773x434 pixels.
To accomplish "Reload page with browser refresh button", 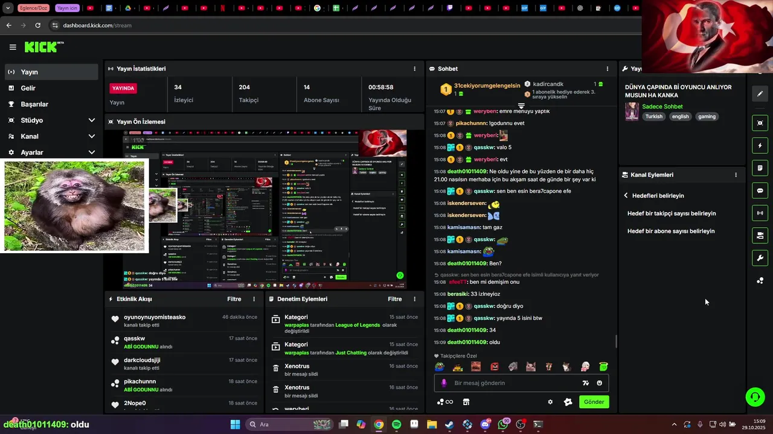I will [x=37, y=25].
